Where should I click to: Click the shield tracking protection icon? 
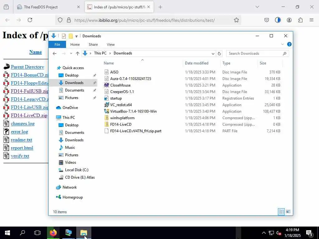click(x=60, y=20)
